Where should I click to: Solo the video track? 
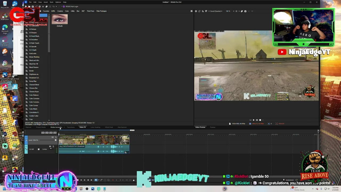[x=56, y=137]
